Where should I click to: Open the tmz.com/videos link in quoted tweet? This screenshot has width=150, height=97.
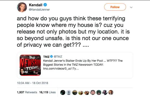[61, 69]
